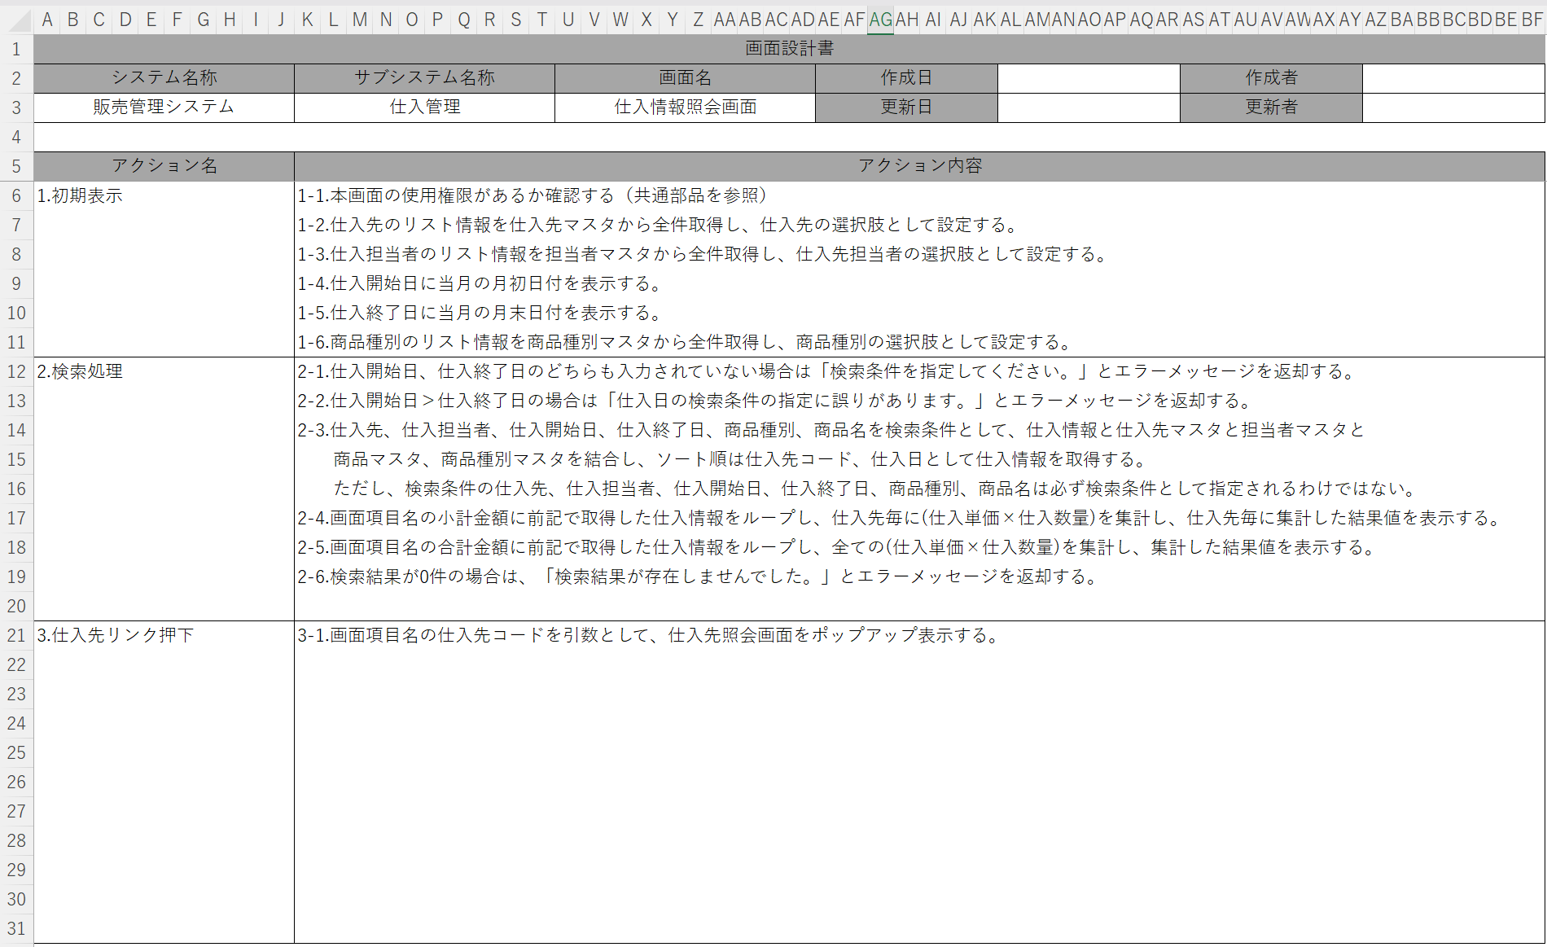1547x947 pixels.
Task: Click the empty value cell beside 作成者
Action: pos(1453,78)
